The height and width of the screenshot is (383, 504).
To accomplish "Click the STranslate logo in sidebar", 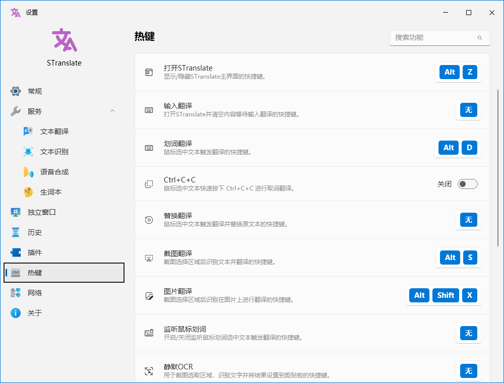I will coord(64,40).
